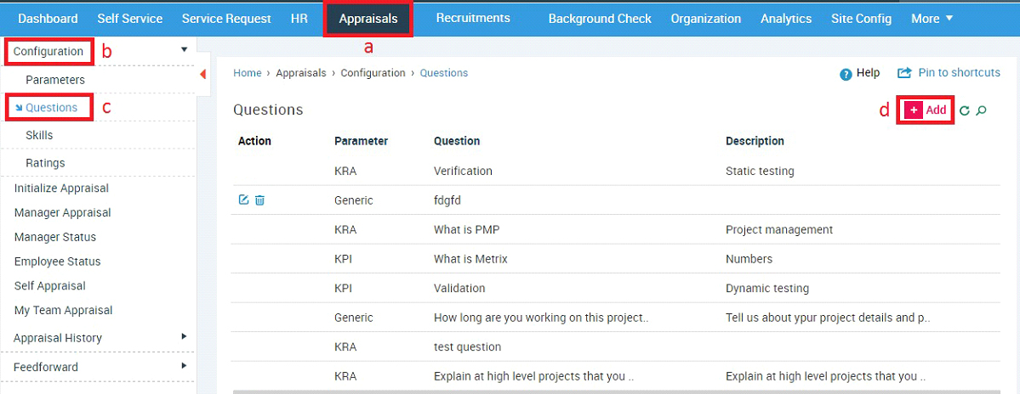Click the horizontal scrollbar below the table

617,392
